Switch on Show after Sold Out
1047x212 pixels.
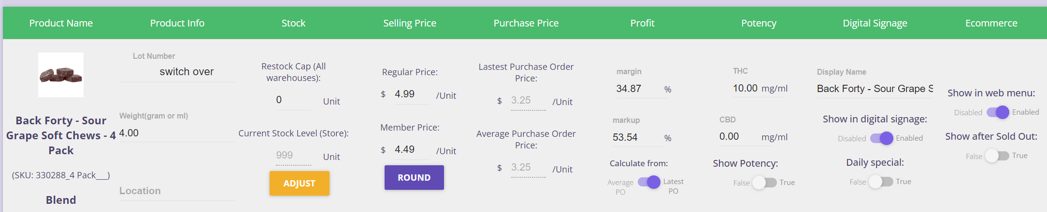997,156
